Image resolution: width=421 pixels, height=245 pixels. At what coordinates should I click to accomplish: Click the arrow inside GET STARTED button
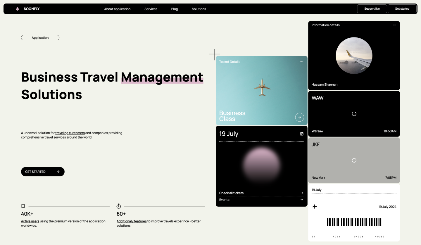click(58, 172)
